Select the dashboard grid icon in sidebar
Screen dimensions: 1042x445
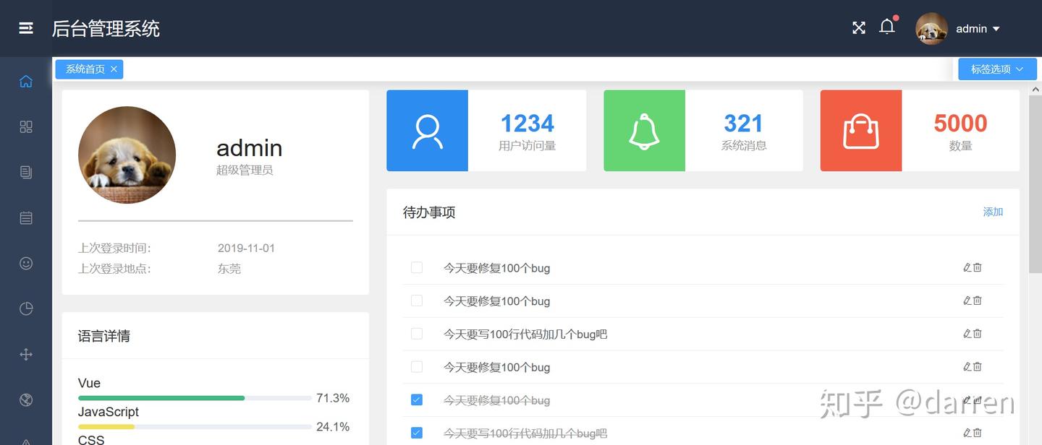[26, 126]
